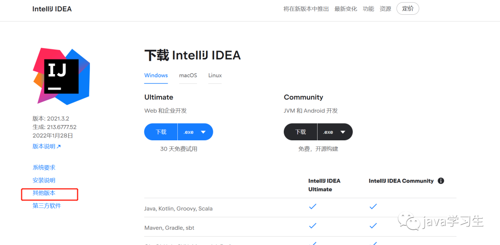Download the Ultimate edition with blue 下载 button

tap(161, 132)
